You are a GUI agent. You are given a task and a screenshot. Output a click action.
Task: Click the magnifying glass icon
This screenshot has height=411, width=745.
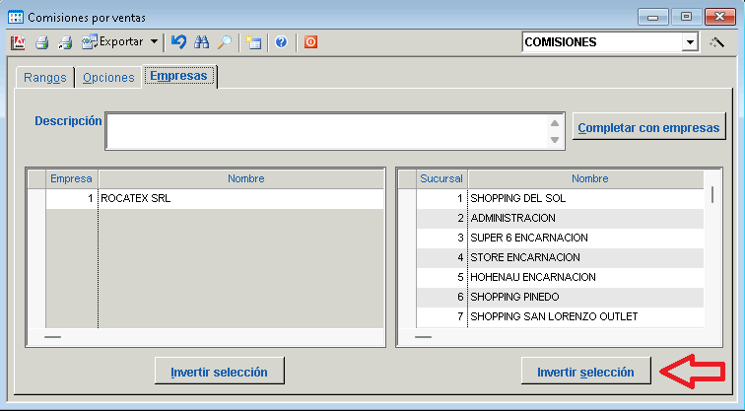pos(225,42)
